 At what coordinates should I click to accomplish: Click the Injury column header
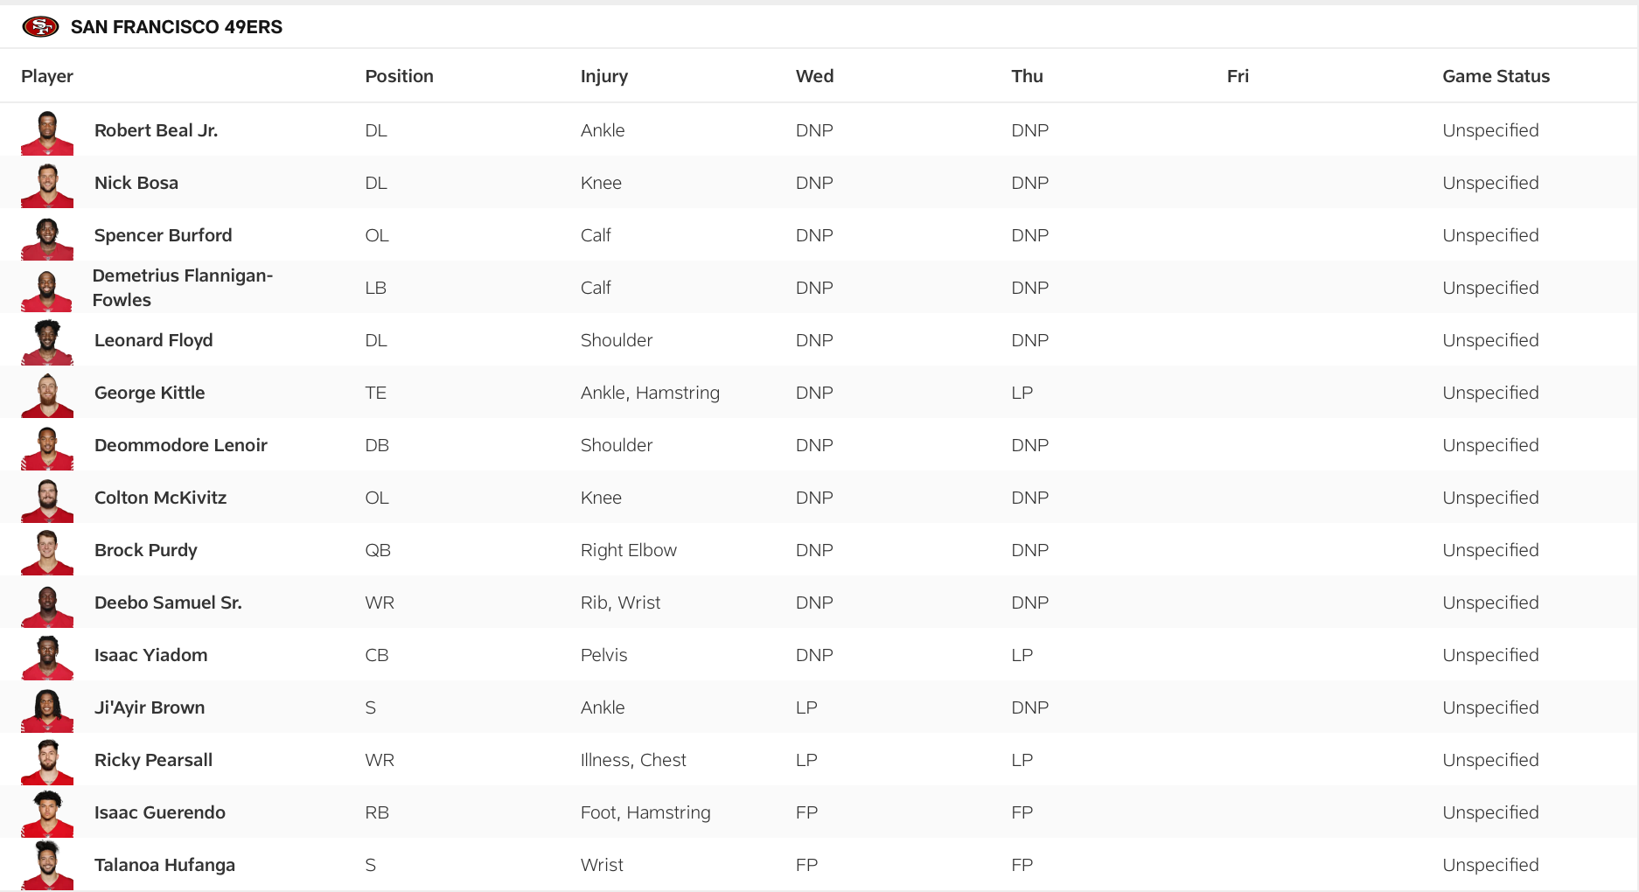pyautogui.click(x=603, y=76)
